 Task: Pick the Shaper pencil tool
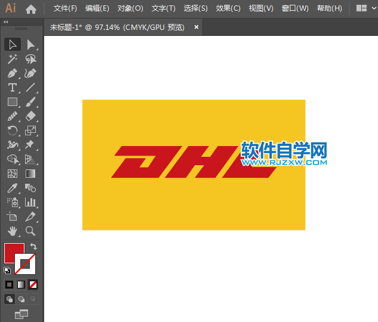[x=13, y=116]
